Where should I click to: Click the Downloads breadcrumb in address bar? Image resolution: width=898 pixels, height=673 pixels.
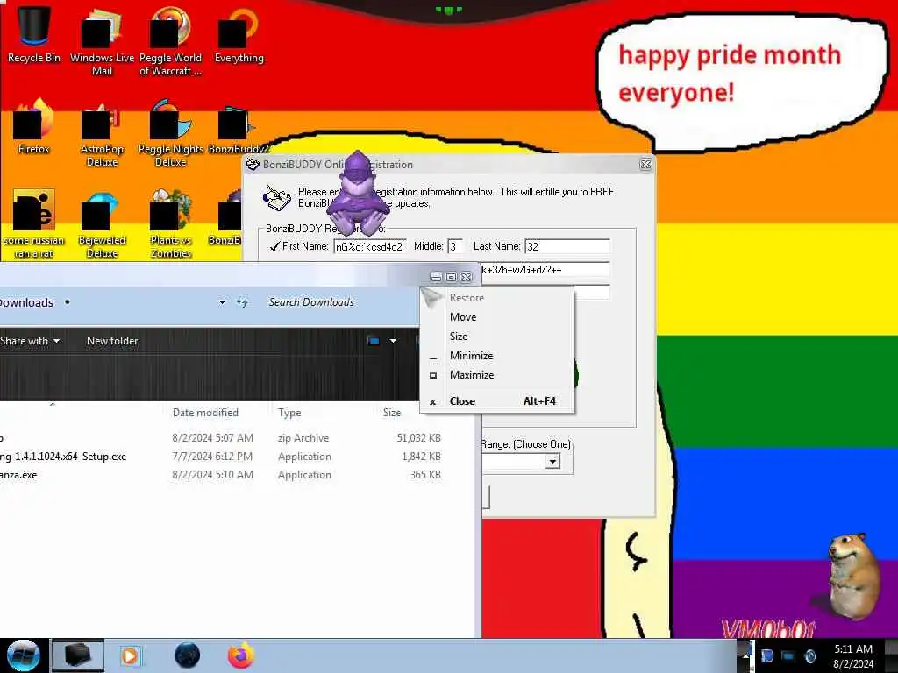tap(26, 302)
